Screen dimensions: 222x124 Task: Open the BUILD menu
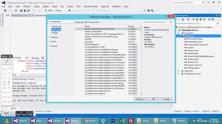coord(37,7)
